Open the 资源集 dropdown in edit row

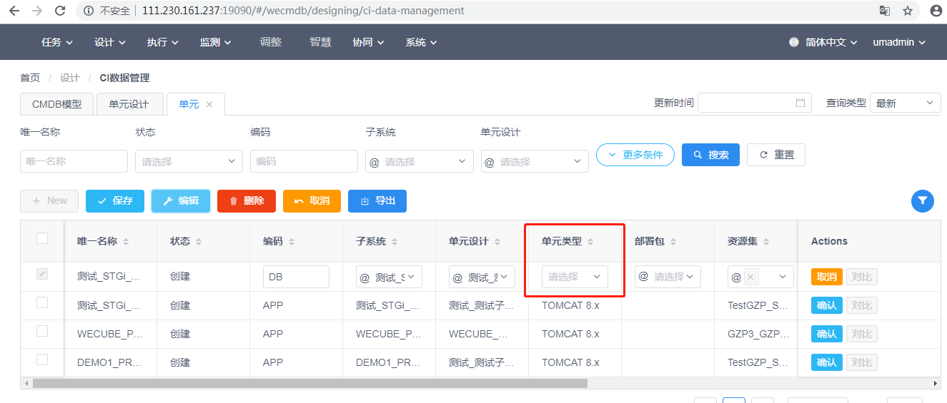click(760, 277)
